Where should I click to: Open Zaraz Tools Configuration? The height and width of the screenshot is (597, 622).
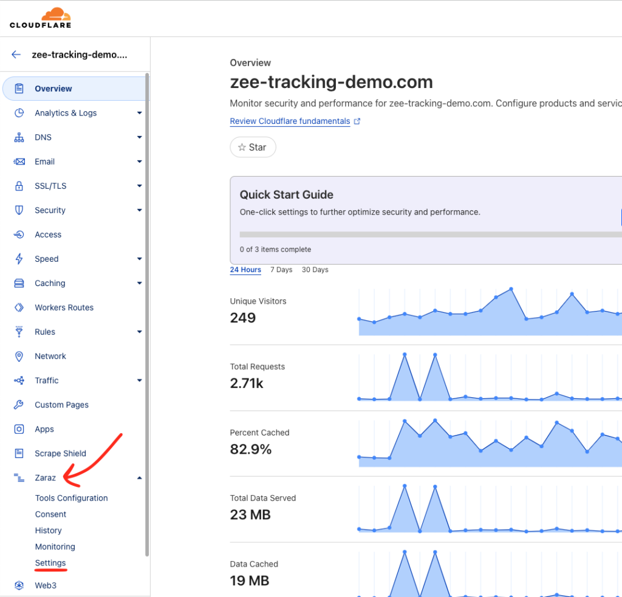72,498
